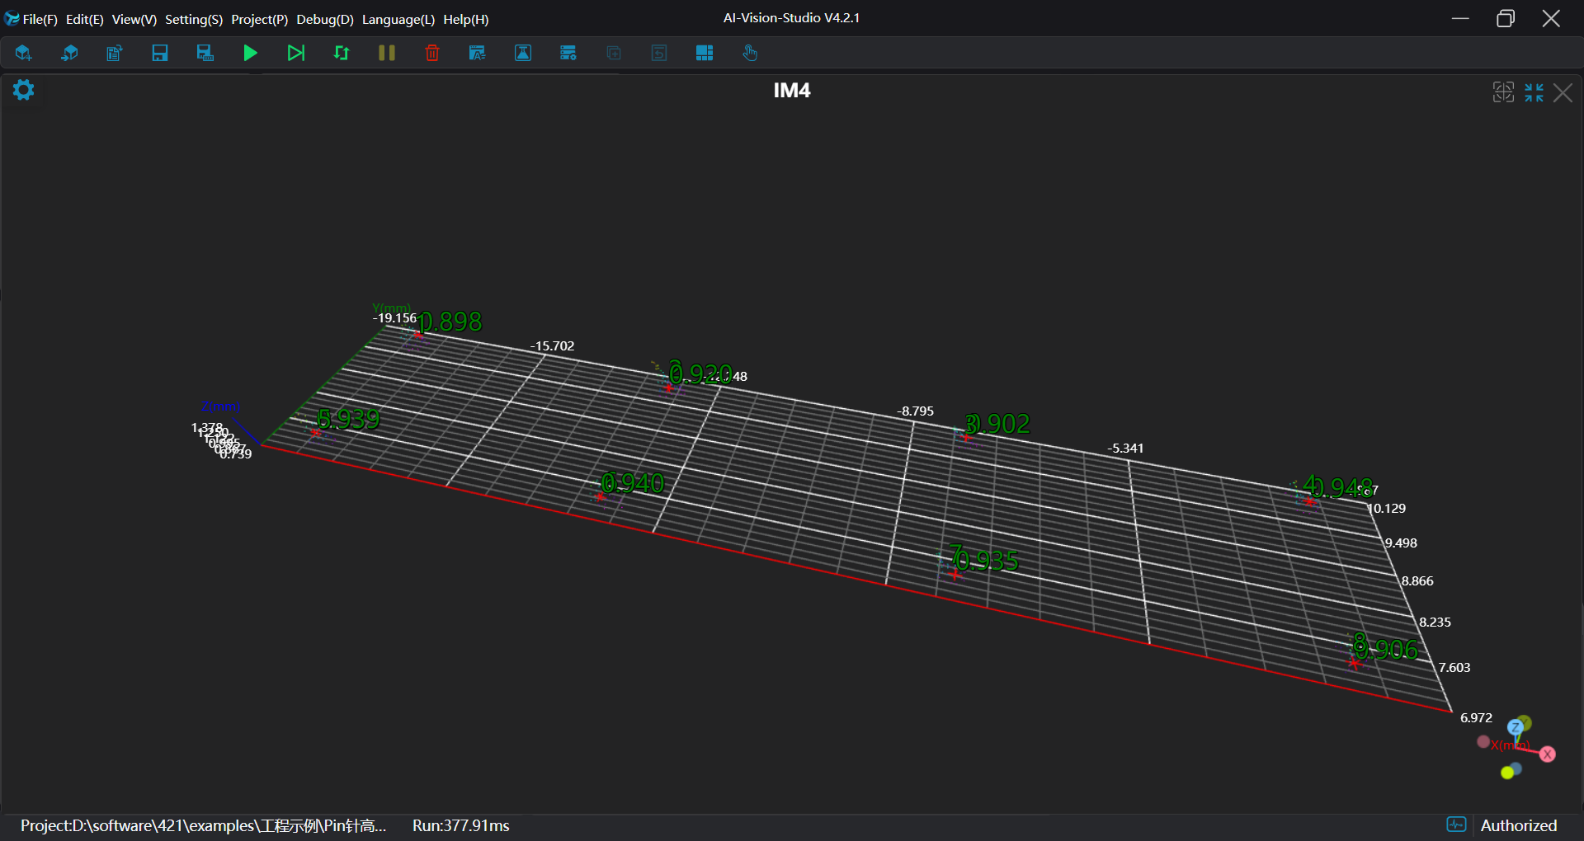Open the flask test tool icon

click(x=523, y=54)
